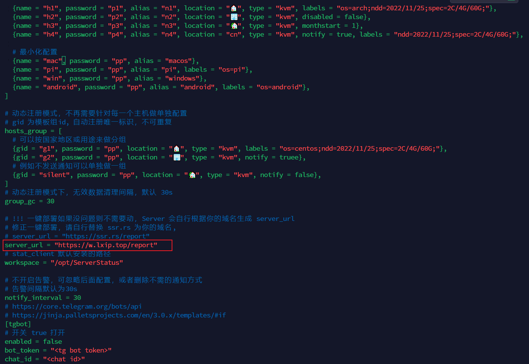Click the labels string starting with "os=centos"
This screenshot has height=364, width=529.
(x=359, y=148)
